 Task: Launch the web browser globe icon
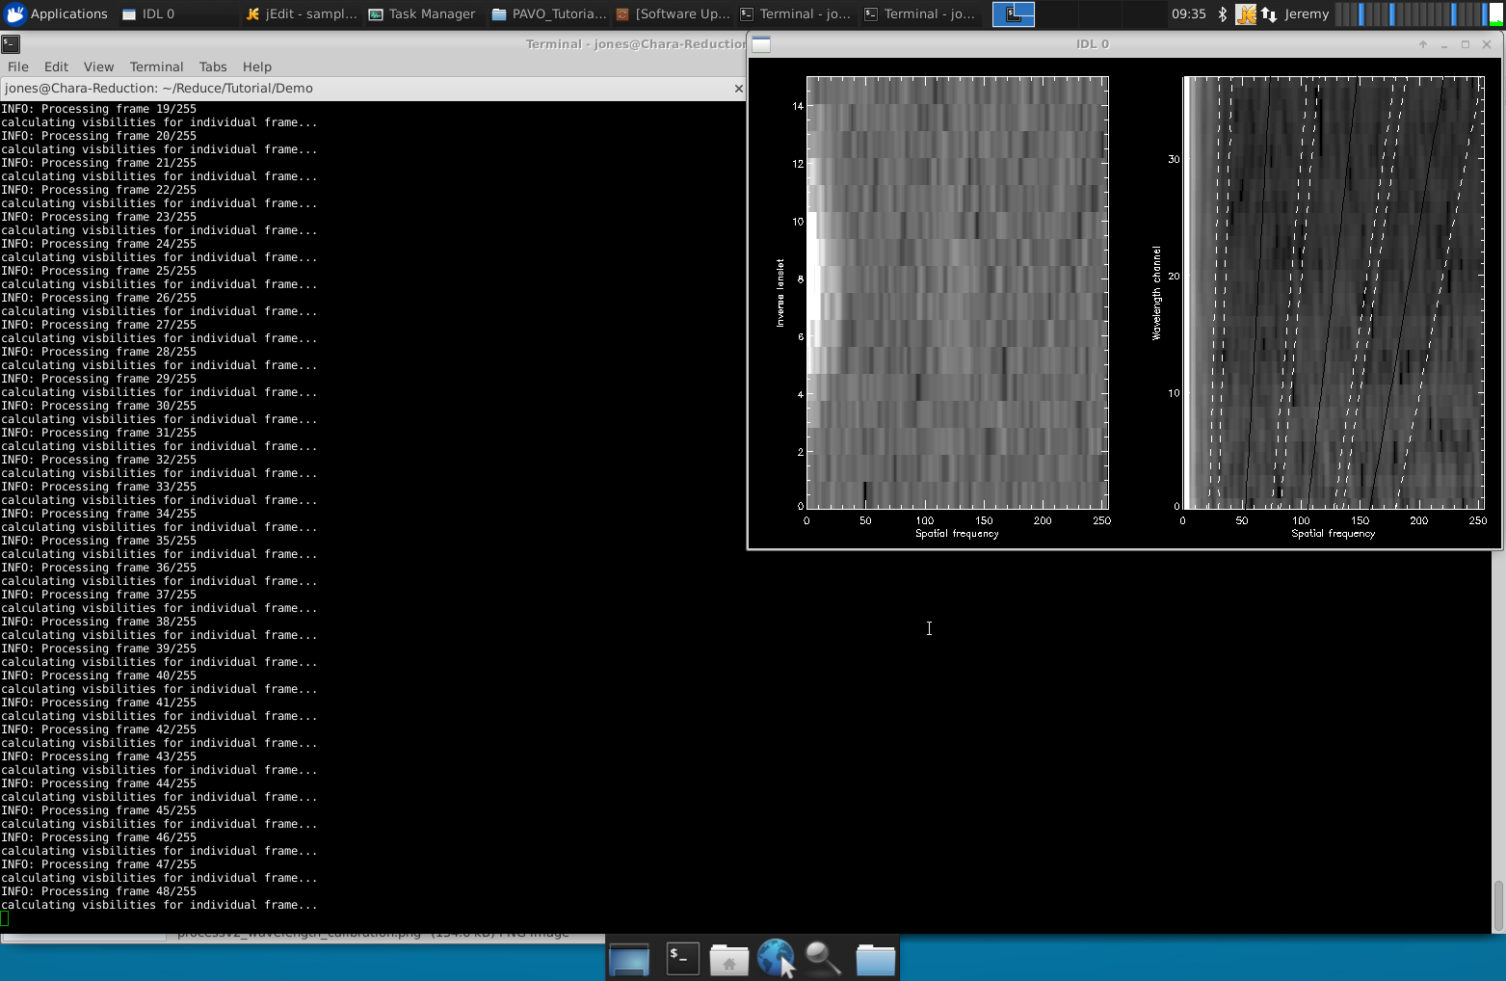(x=776, y=959)
